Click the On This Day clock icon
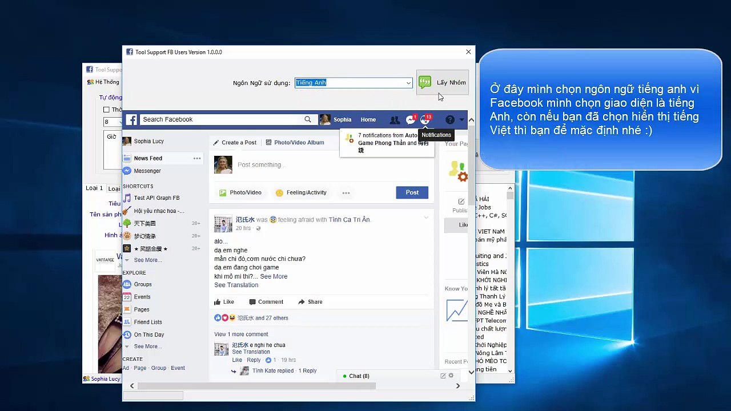 click(x=127, y=335)
